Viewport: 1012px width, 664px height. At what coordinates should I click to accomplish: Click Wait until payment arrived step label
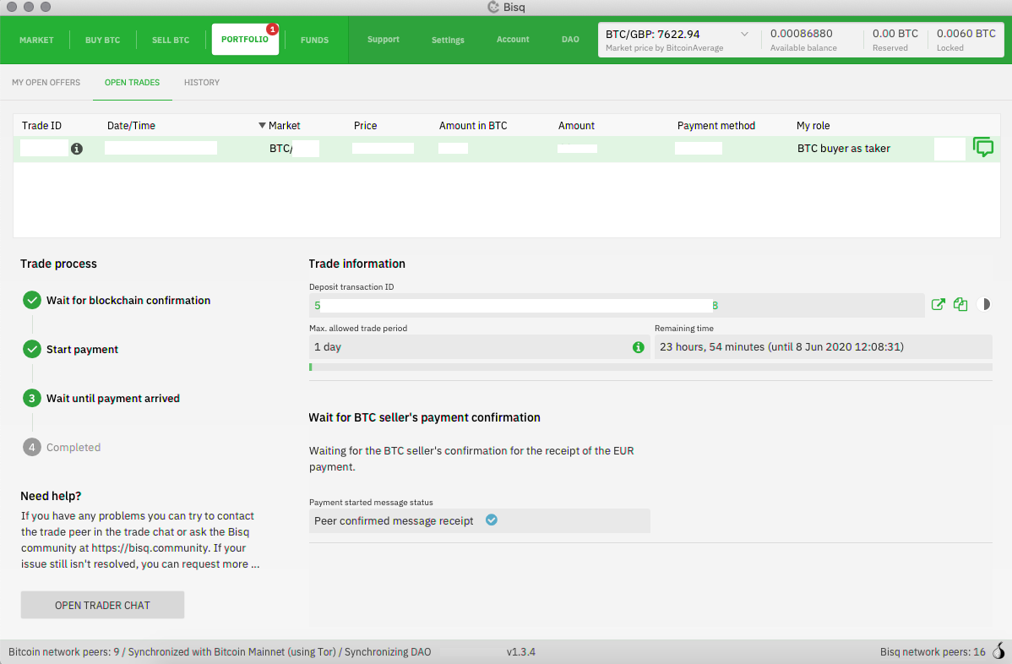click(113, 398)
